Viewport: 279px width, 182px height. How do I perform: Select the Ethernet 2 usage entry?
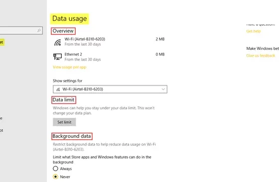109,57
